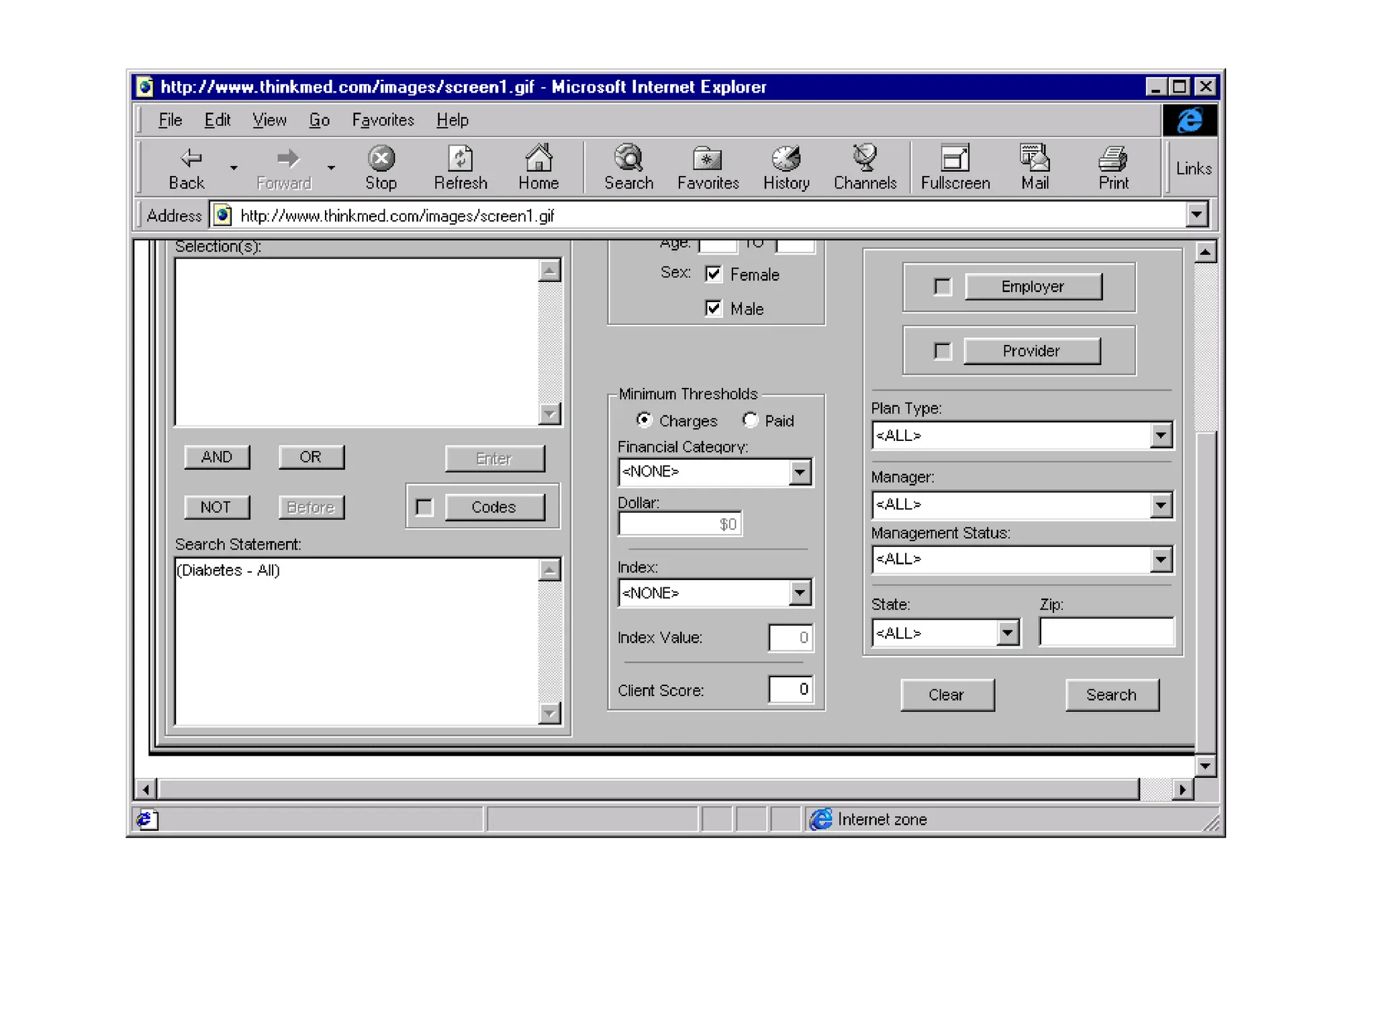
Task: Open the Favorites menu
Action: (383, 120)
